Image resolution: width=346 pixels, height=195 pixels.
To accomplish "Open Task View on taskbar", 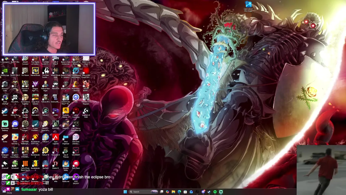I will tap(162, 192).
